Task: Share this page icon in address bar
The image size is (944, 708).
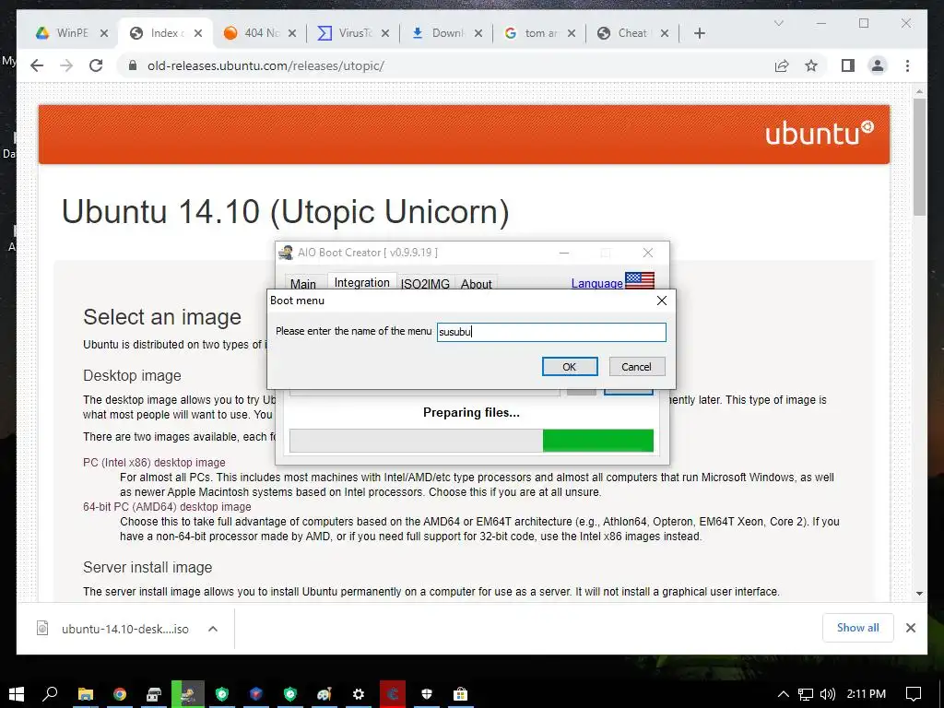Action: tap(782, 65)
